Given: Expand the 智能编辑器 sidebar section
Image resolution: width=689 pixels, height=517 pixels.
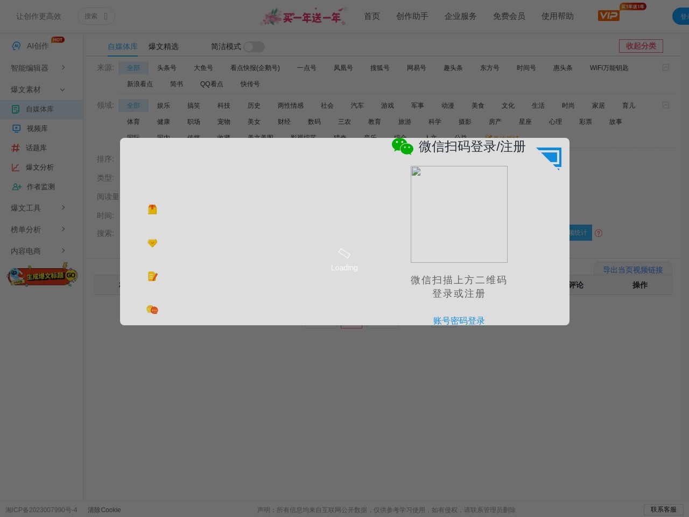Looking at the screenshot, I should [33, 67].
